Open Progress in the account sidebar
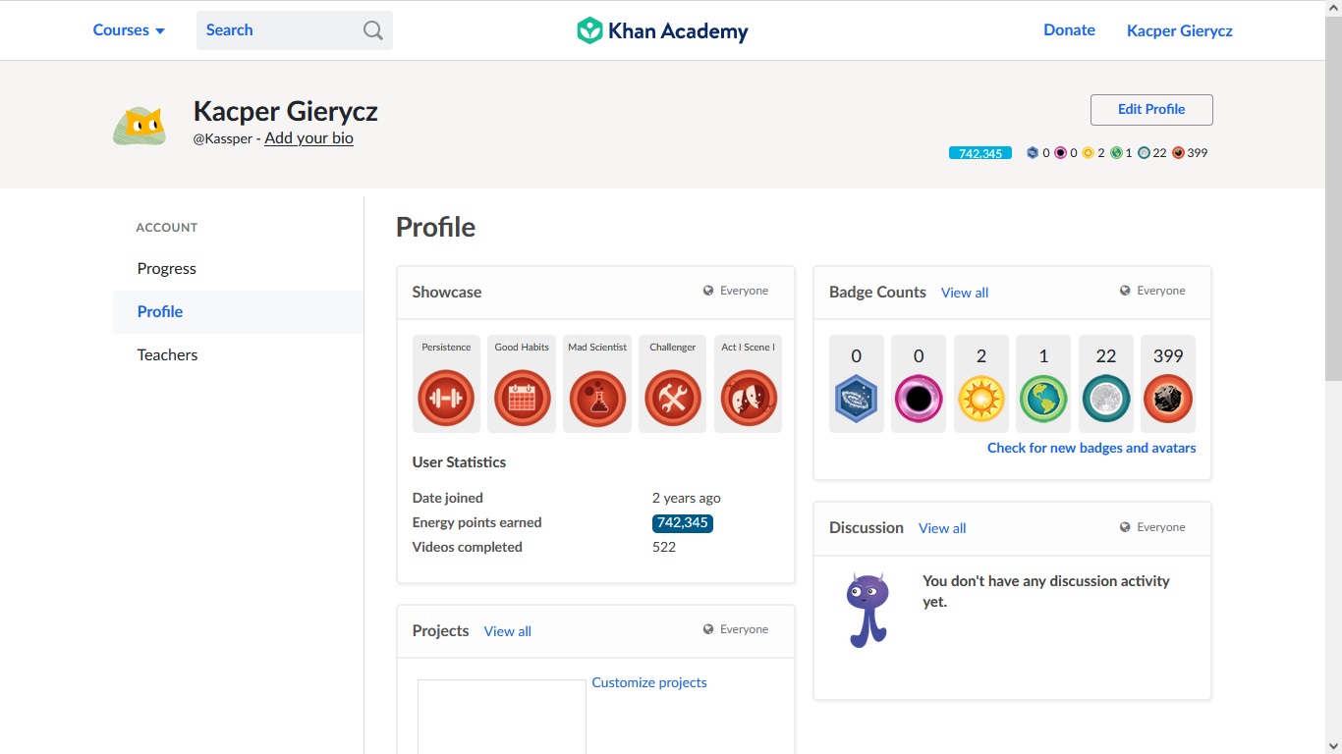Viewport: 1342px width, 754px height. point(238,269)
